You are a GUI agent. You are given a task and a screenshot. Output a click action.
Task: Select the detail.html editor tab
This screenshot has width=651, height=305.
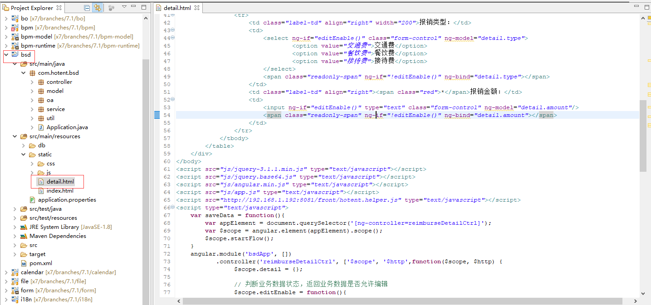[x=177, y=8]
